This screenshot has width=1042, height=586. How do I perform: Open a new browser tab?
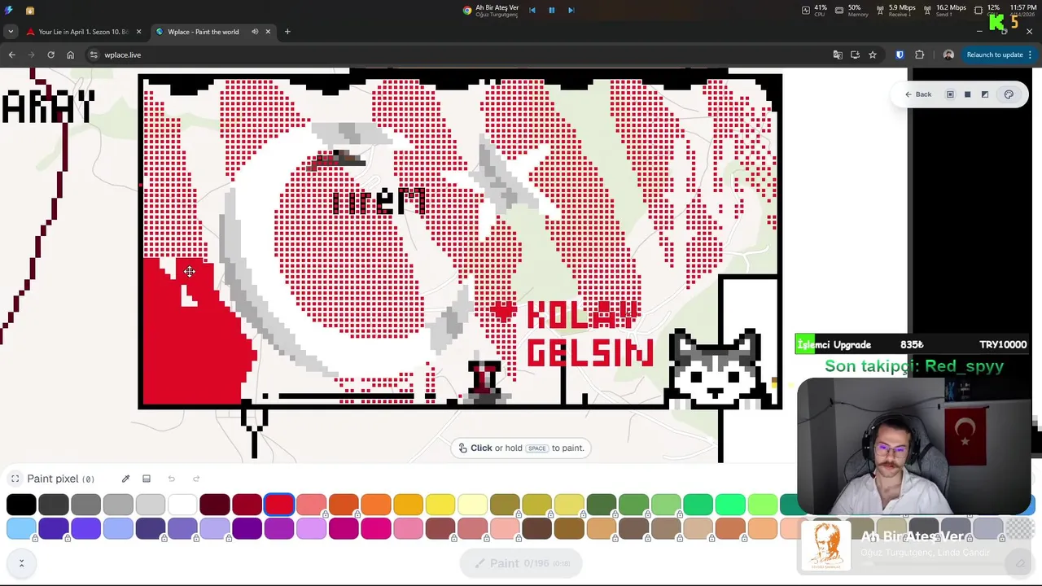pos(287,32)
